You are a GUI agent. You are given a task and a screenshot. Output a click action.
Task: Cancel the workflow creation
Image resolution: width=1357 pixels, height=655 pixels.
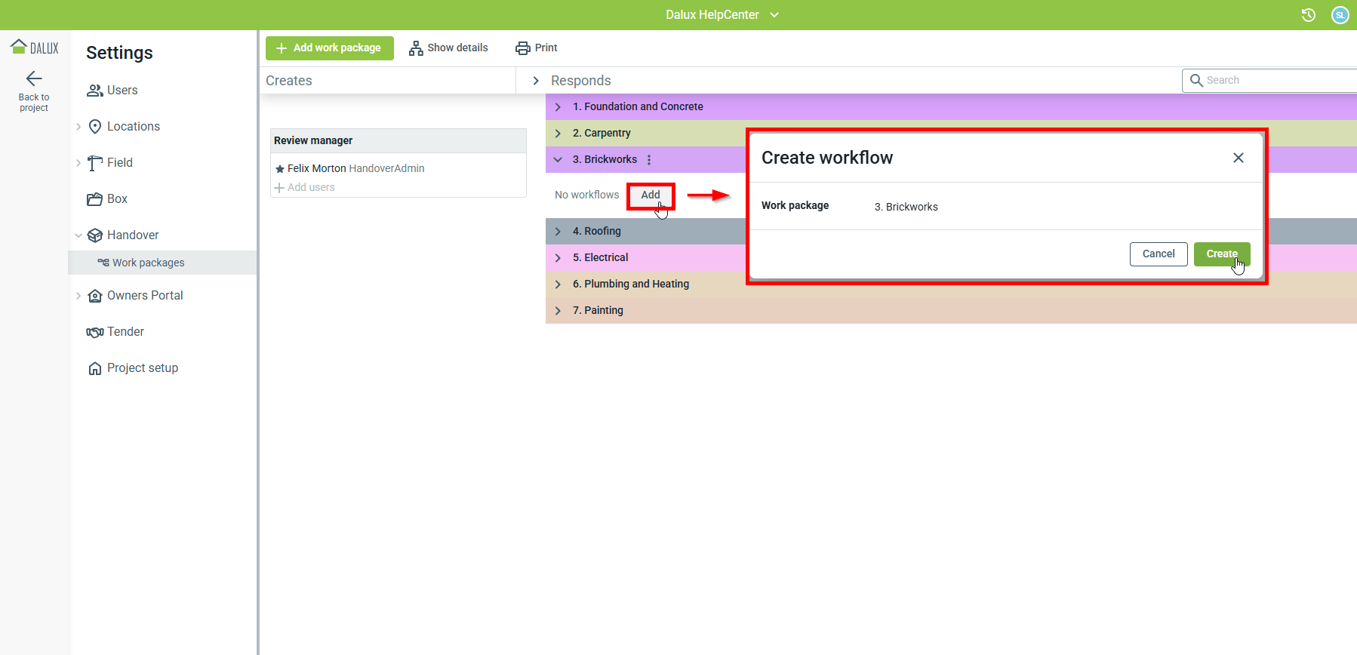pos(1158,254)
